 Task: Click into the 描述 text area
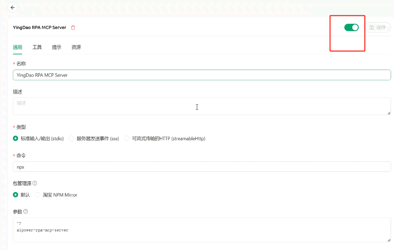202,106
